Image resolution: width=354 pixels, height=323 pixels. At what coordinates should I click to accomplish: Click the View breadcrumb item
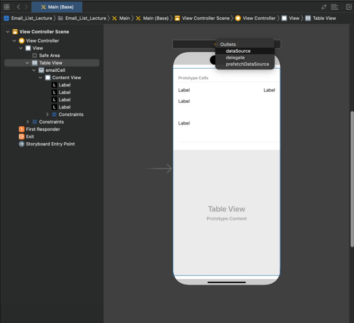click(291, 18)
